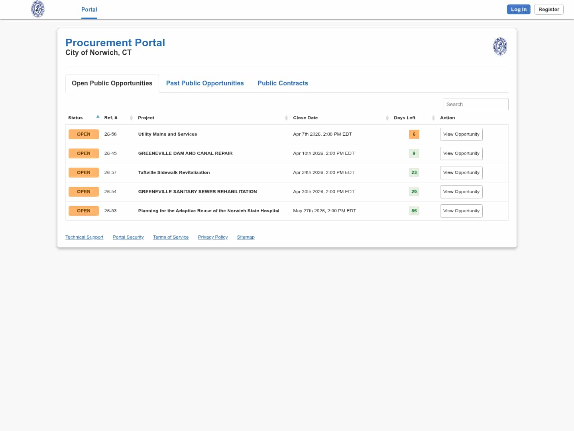Click the city seal logo in top navigation
Screen dimensions: 574x431
point(38,9)
